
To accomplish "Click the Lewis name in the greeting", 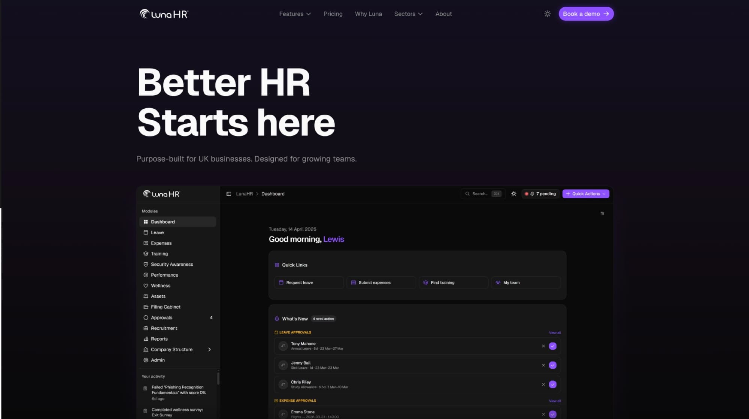I will (x=333, y=239).
